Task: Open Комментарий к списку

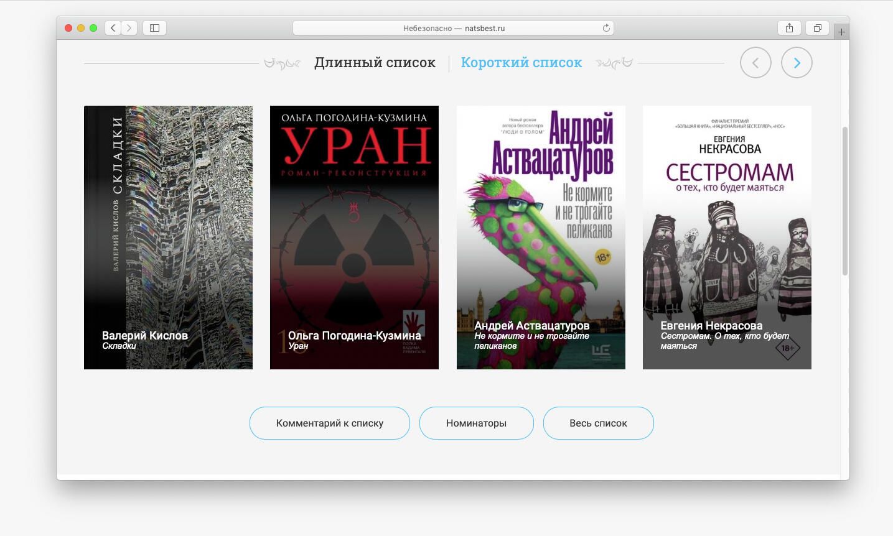Action: coord(330,423)
